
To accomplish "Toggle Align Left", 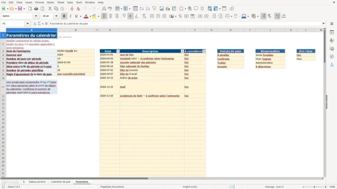I will 104,16.
